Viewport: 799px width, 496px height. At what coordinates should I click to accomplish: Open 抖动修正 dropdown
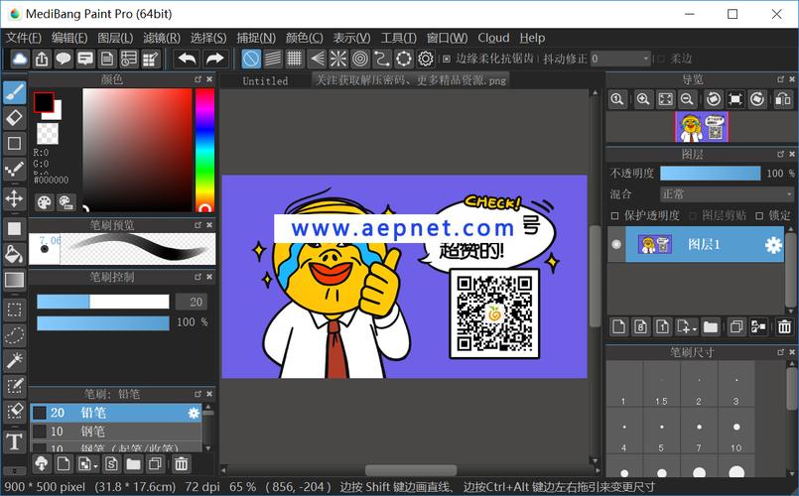click(x=620, y=60)
